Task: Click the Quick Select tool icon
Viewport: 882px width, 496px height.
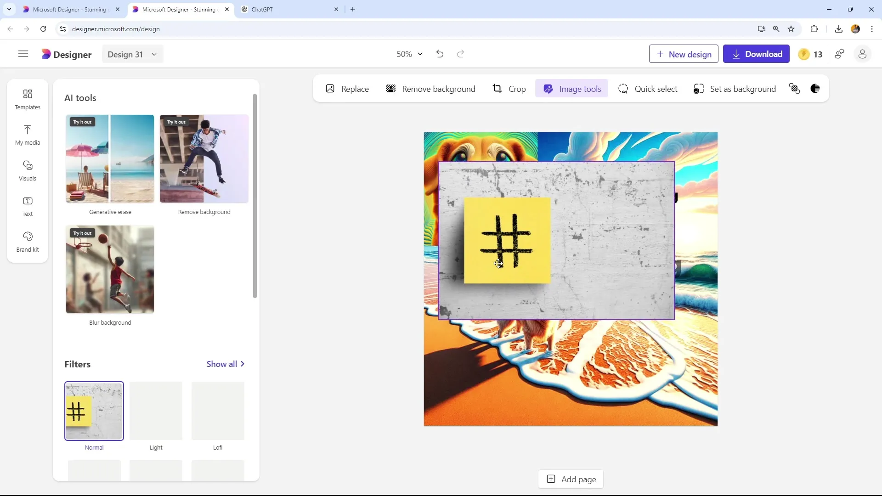Action: pyautogui.click(x=624, y=89)
